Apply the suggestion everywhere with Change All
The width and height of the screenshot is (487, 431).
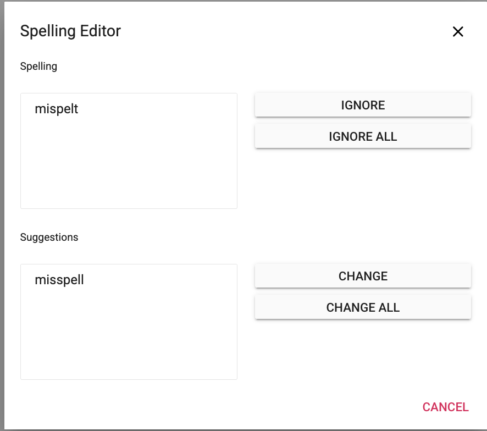click(363, 307)
